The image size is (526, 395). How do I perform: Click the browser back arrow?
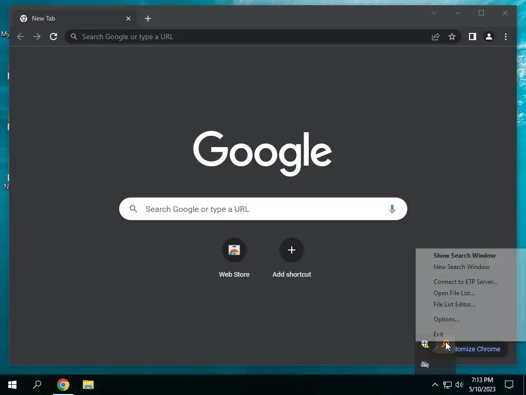tap(21, 37)
